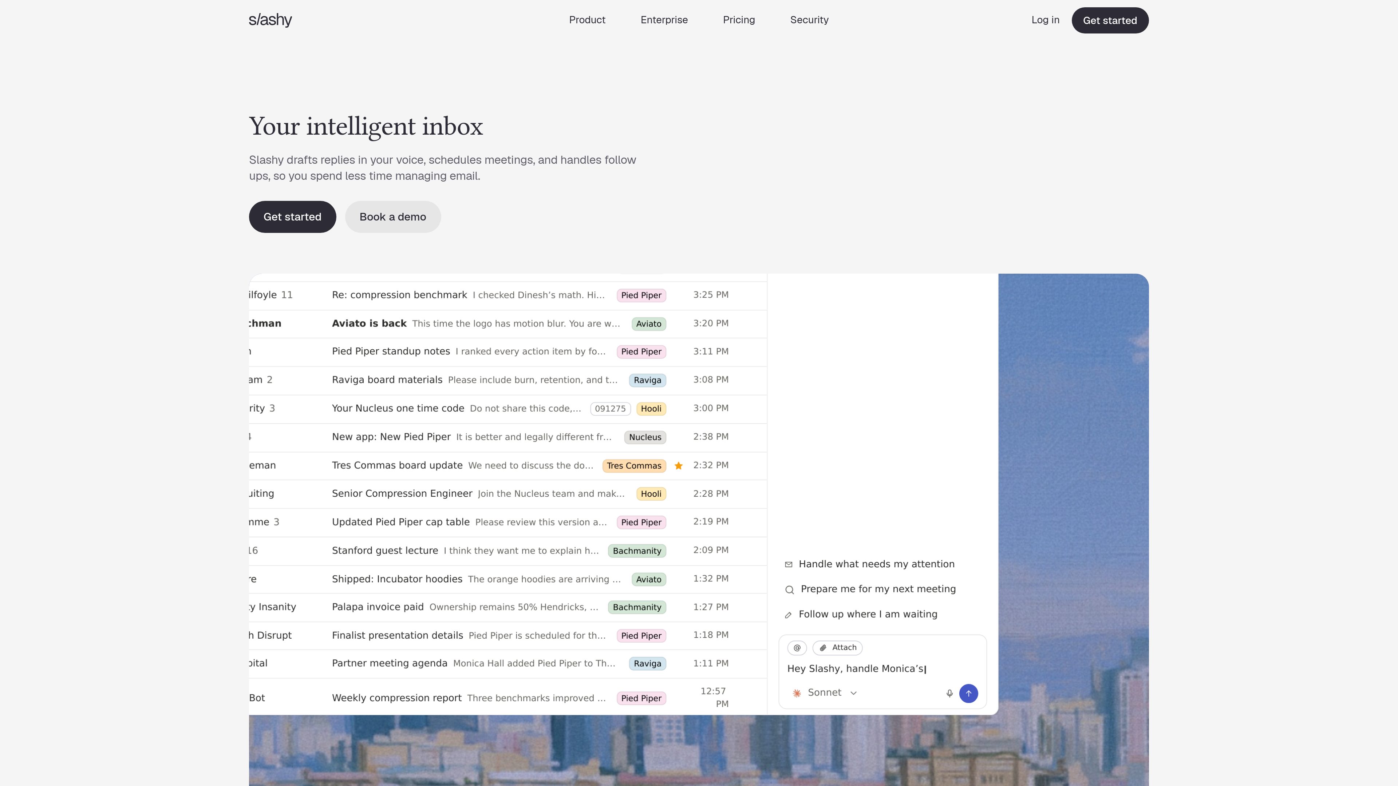This screenshot has width=1398, height=786.
Task: Click the Sonnet starburst model icon
Action: [x=797, y=693]
